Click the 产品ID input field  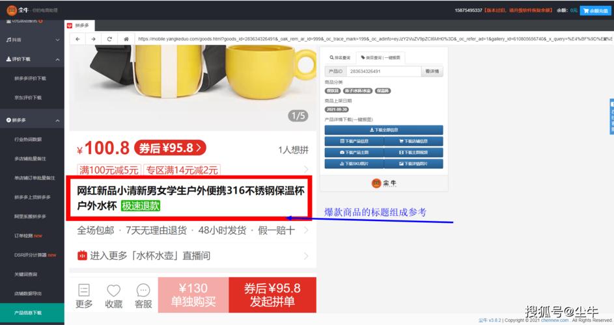pos(383,71)
